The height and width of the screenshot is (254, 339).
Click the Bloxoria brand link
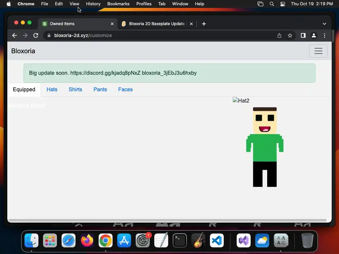(23, 51)
